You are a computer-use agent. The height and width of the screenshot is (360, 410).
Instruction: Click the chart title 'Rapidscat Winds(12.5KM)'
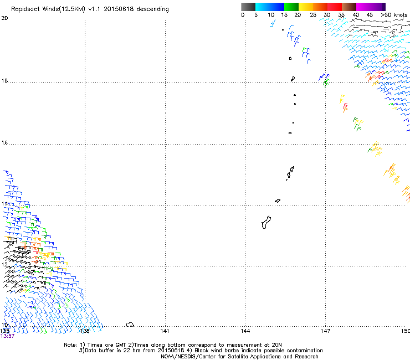pos(48,9)
